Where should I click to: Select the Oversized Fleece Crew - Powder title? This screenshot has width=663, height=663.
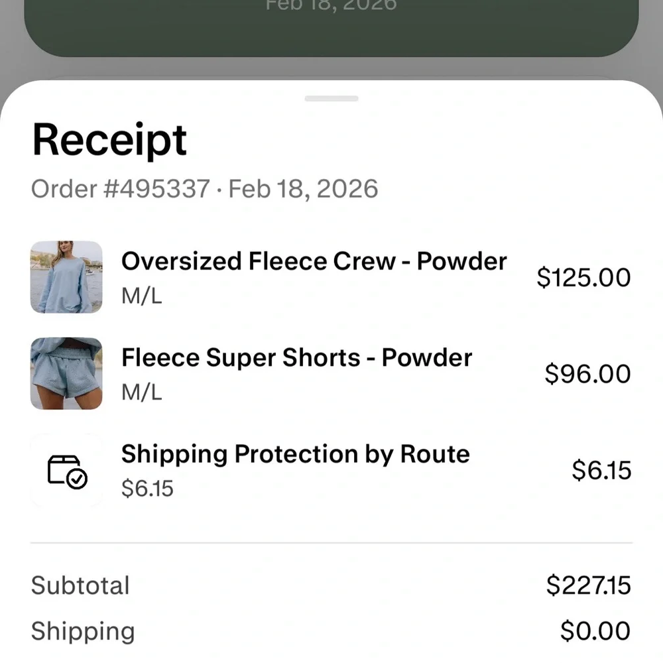[314, 261]
